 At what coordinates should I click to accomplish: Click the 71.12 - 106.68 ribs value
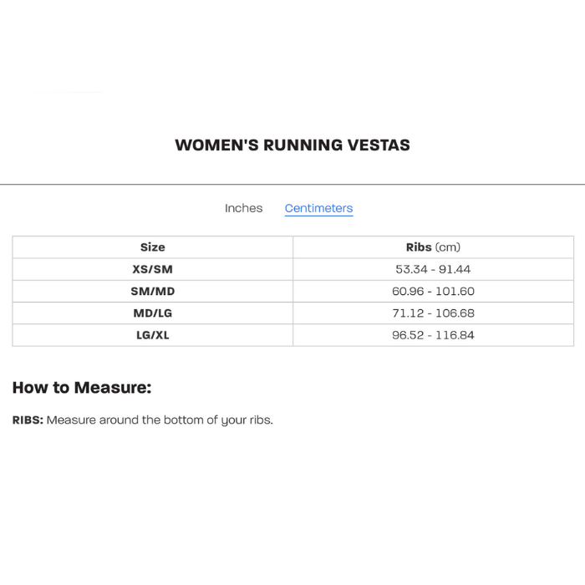(x=433, y=313)
